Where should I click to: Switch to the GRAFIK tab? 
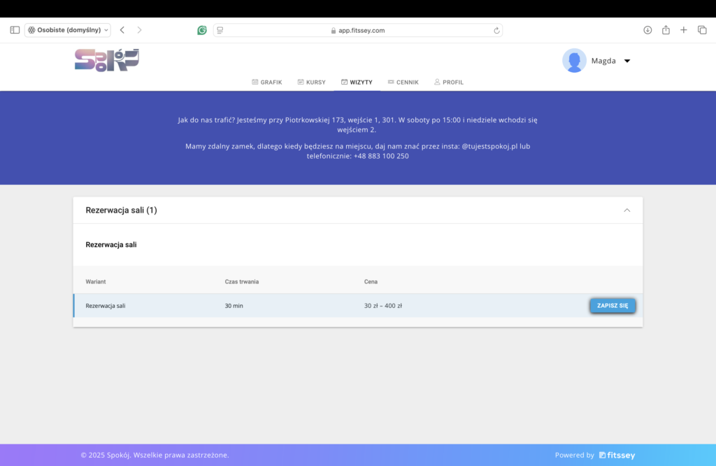(x=267, y=83)
